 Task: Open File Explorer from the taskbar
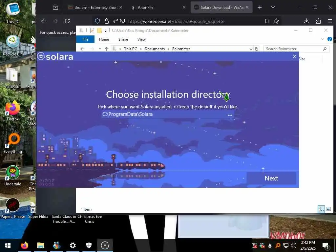pyautogui.click(x=40, y=245)
